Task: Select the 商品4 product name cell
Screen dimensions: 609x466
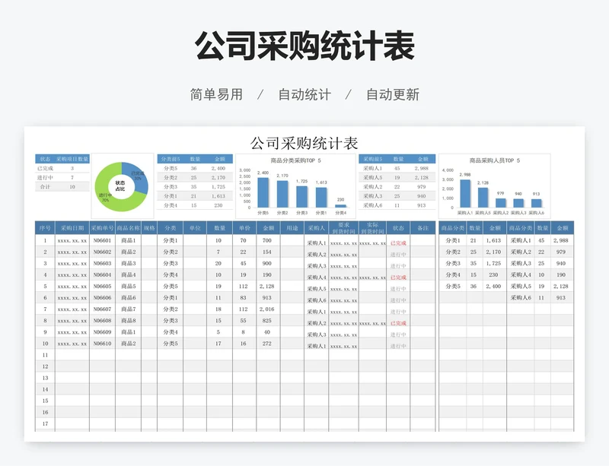Action: 128,274
